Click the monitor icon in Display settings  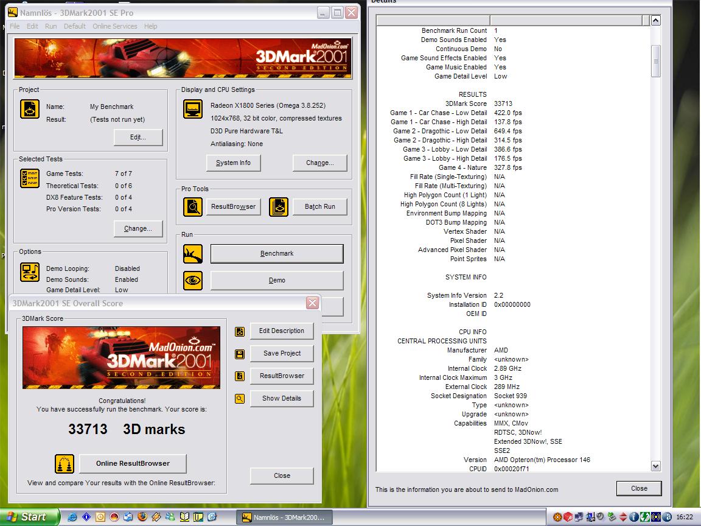pyautogui.click(x=193, y=109)
